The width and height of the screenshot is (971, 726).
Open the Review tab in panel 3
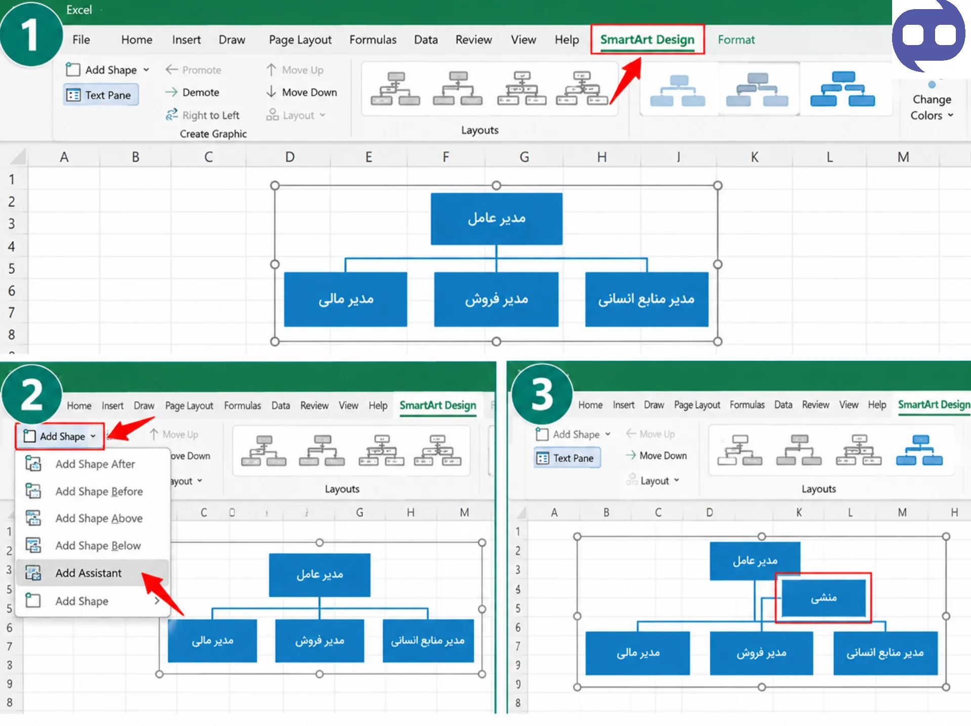click(815, 405)
